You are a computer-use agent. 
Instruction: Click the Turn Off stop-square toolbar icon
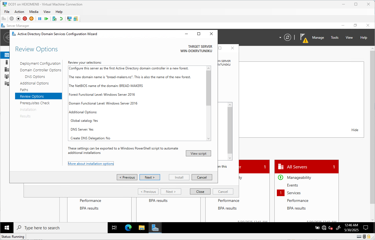[x=18, y=19]
